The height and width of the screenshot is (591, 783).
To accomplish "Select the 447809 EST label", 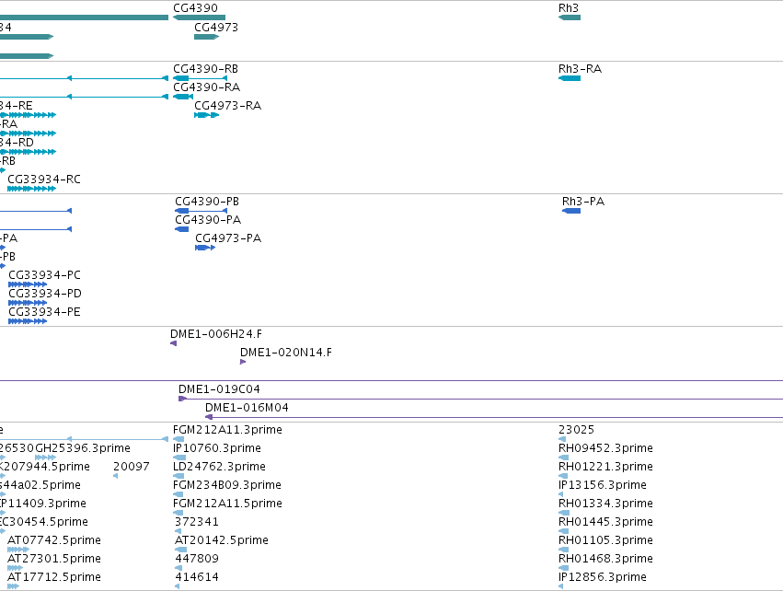I will coord(197,559).
